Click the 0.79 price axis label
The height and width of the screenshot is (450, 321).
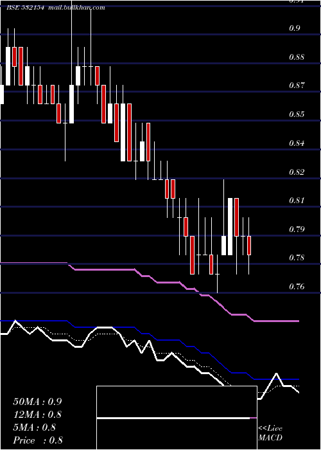(x=297, y=229)
